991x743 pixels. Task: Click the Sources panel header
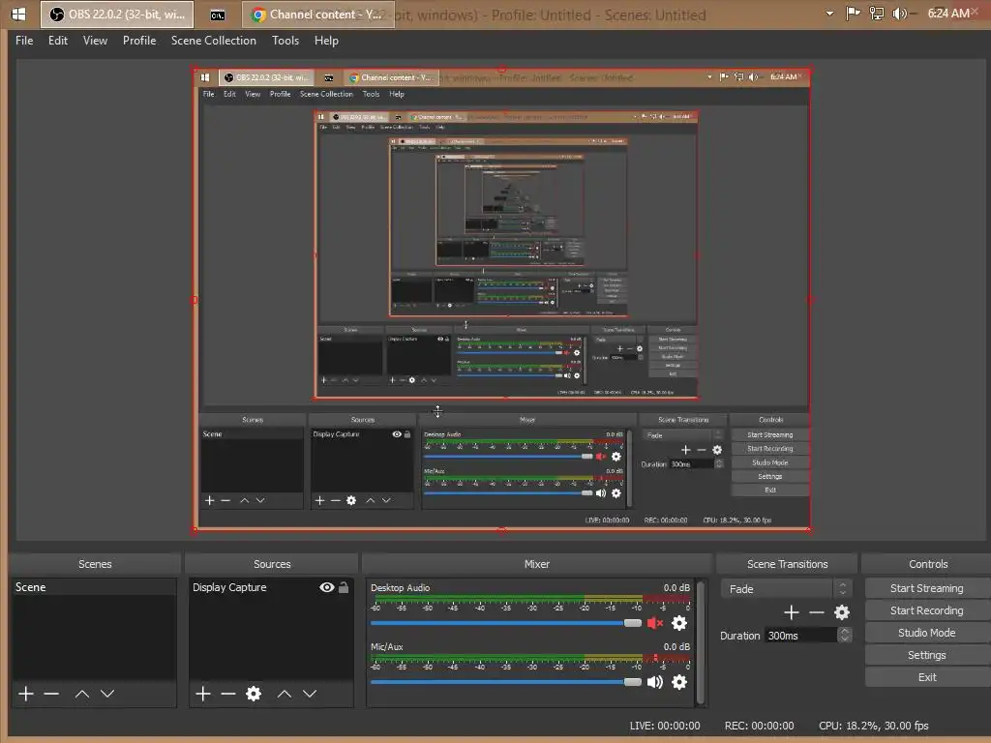[x=272, y=564]
